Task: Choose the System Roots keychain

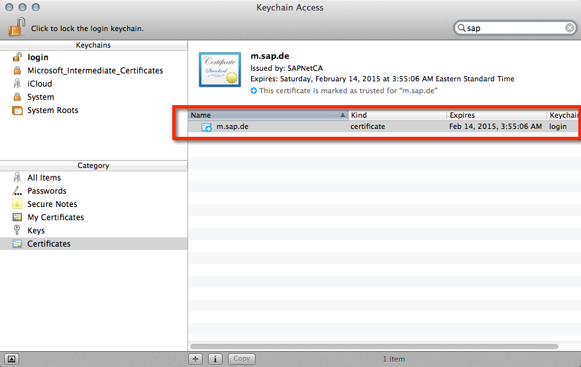Action: pyautogui.click(x=52, y=110)
